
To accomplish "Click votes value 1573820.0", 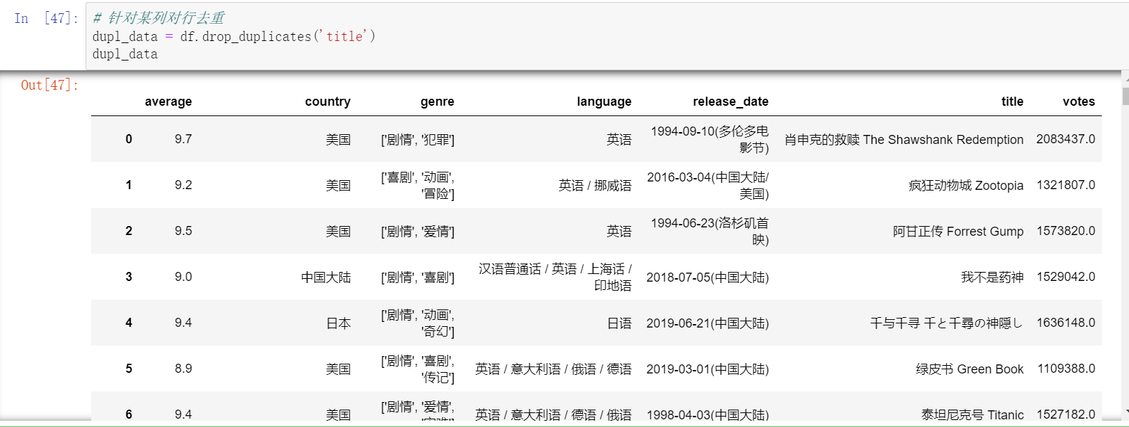I will click(x=1066, y=231).
